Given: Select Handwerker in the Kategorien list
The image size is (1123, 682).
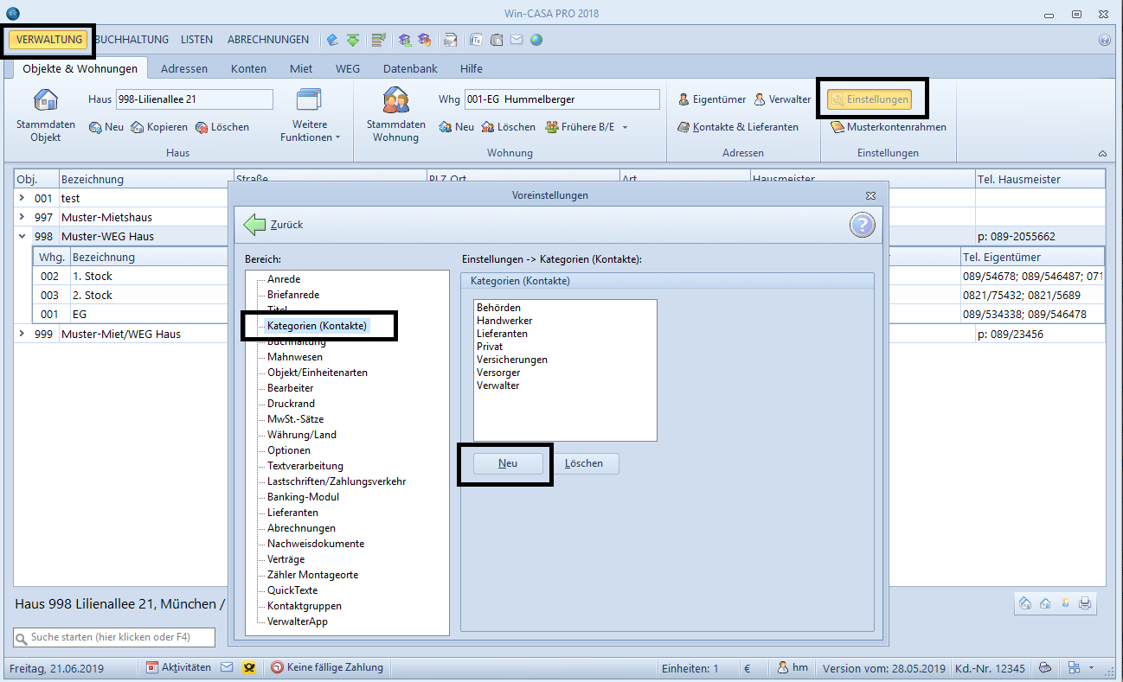Looking at the screenshot, I should [x=501, y=321].
